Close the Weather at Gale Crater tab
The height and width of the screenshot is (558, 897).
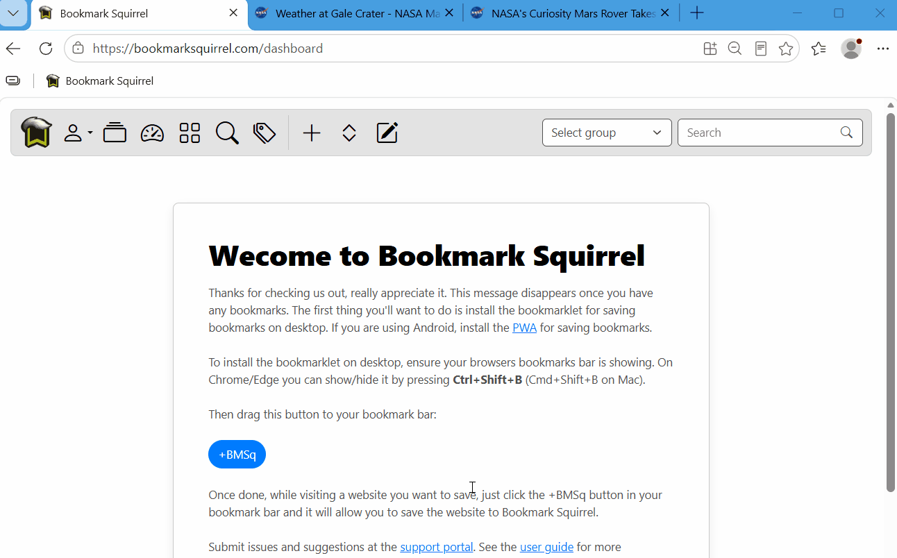tap(449, 13)
